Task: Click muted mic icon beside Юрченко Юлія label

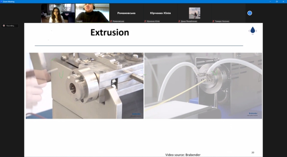Action: pyautogui.click(x=145, y=21)
